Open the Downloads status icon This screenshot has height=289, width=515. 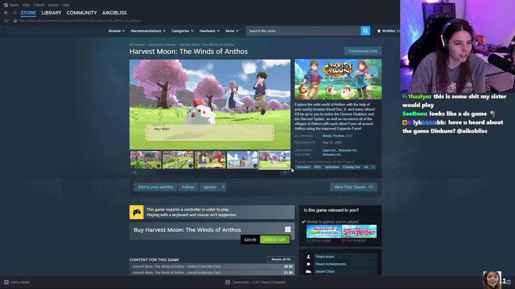coord(228,282)
